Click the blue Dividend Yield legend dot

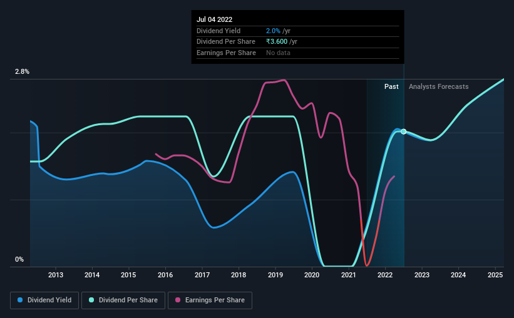pos(20,300)
